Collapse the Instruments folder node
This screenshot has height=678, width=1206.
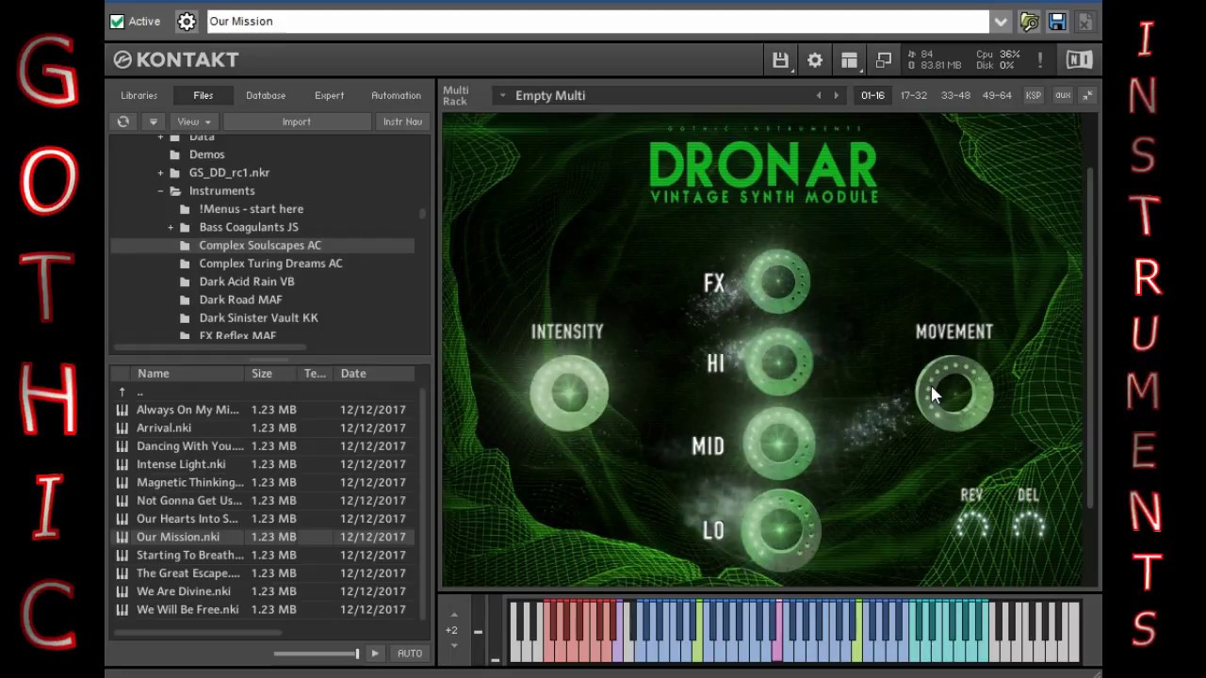click(160, 191)
